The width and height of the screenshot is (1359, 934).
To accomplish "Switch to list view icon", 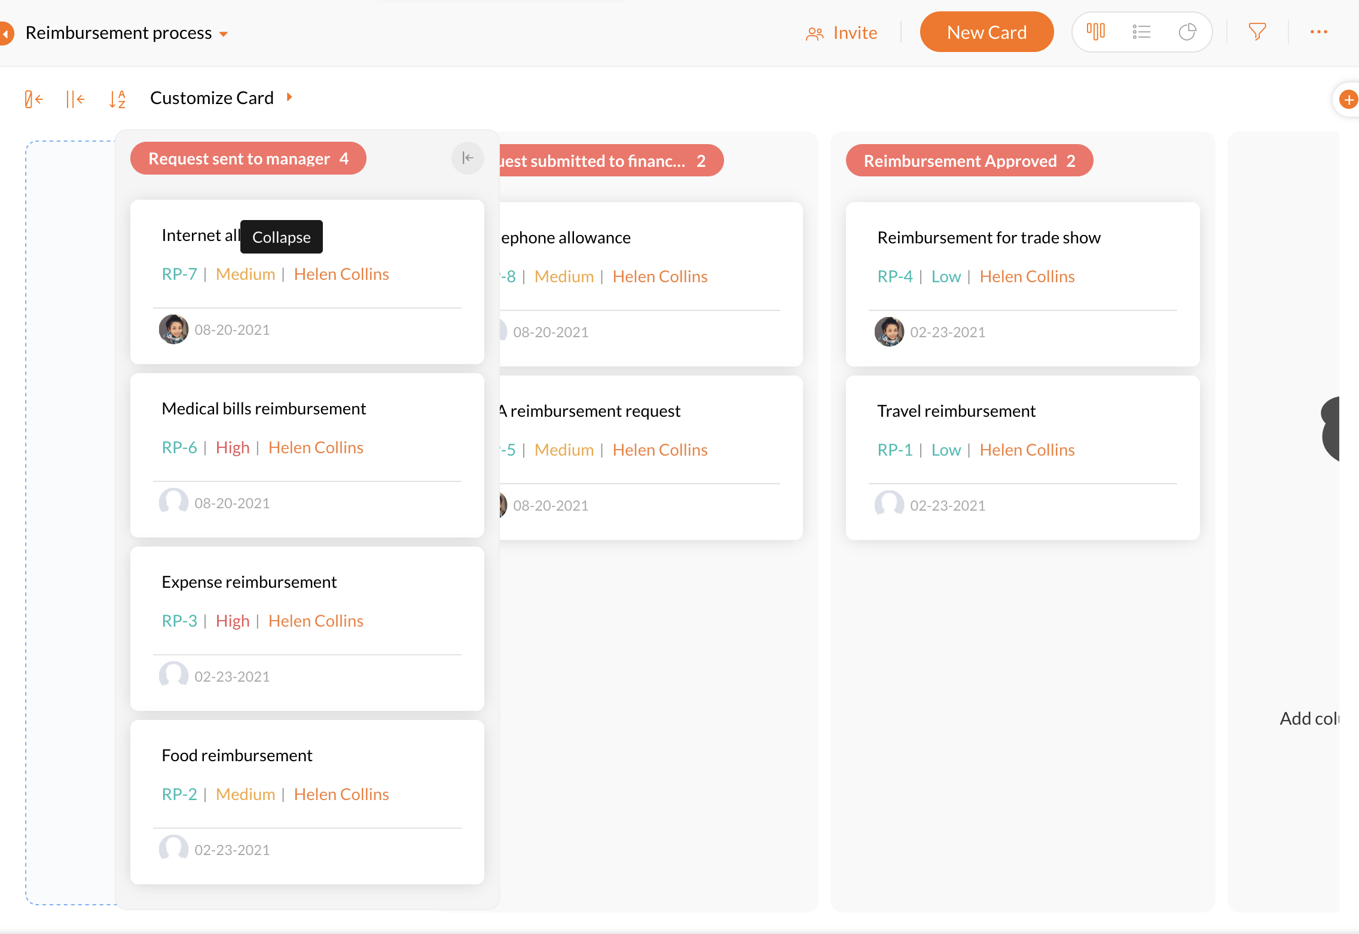I will (x=1141, y=32).
